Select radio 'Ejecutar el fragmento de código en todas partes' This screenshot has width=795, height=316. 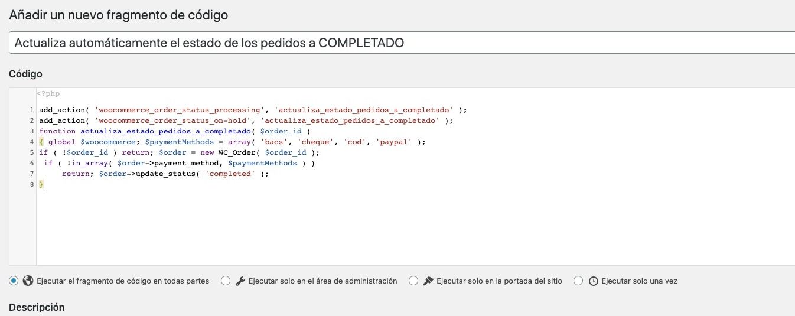[x=14, y=281]
